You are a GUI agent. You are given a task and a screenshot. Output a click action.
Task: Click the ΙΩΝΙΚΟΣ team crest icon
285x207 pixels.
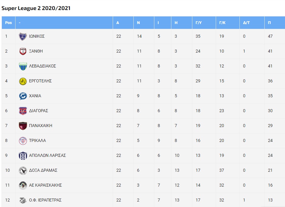pos(23,36)
